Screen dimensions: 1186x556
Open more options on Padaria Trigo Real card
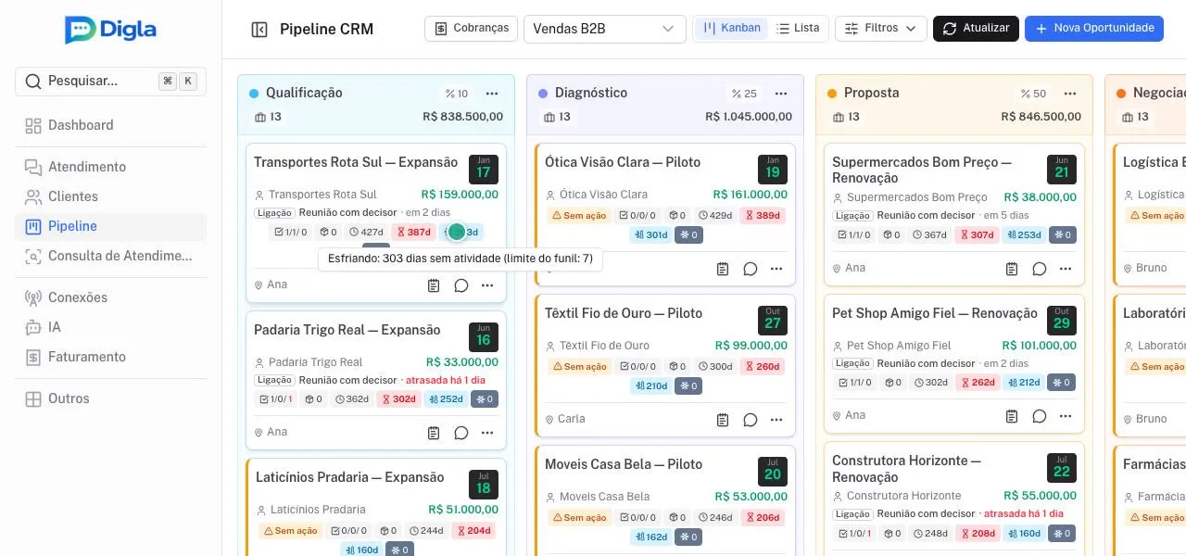click(x=487, y=433)
